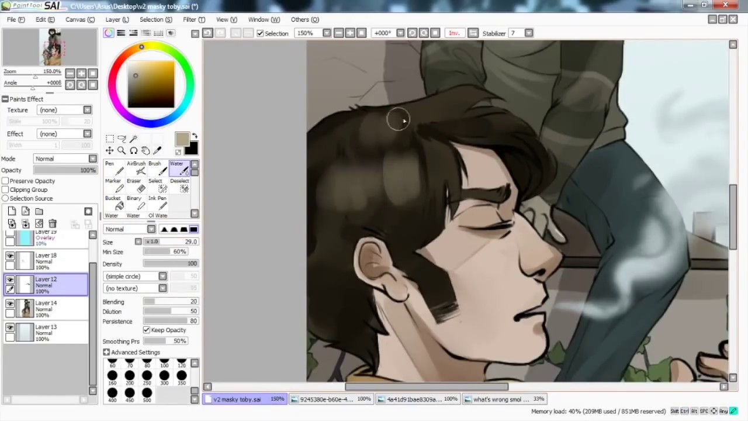Viewport: 748px width, 421px height.
Task: Open the Texture dropdown in Paints Effect
Action: point(64,110)
